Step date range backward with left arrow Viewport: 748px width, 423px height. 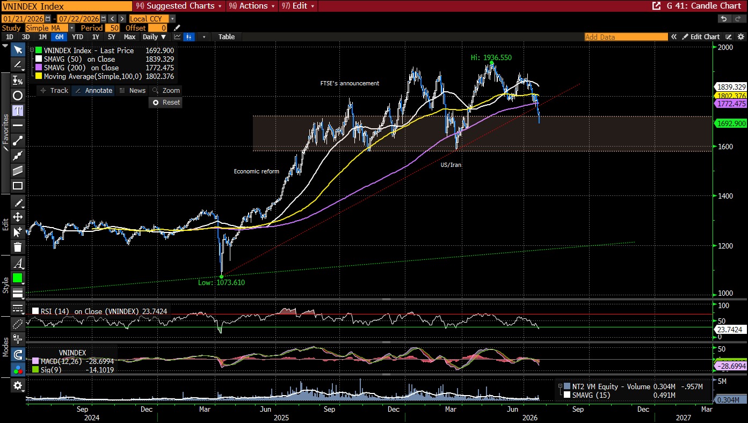(112, 19)
